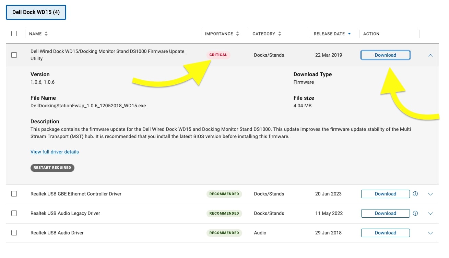Click the file name DellDockingStationFwUp_1.0.6_12052018_WD15.exe
Image resolution: width=449 pixels, height=258 pixels.
[x=88, y=106]
